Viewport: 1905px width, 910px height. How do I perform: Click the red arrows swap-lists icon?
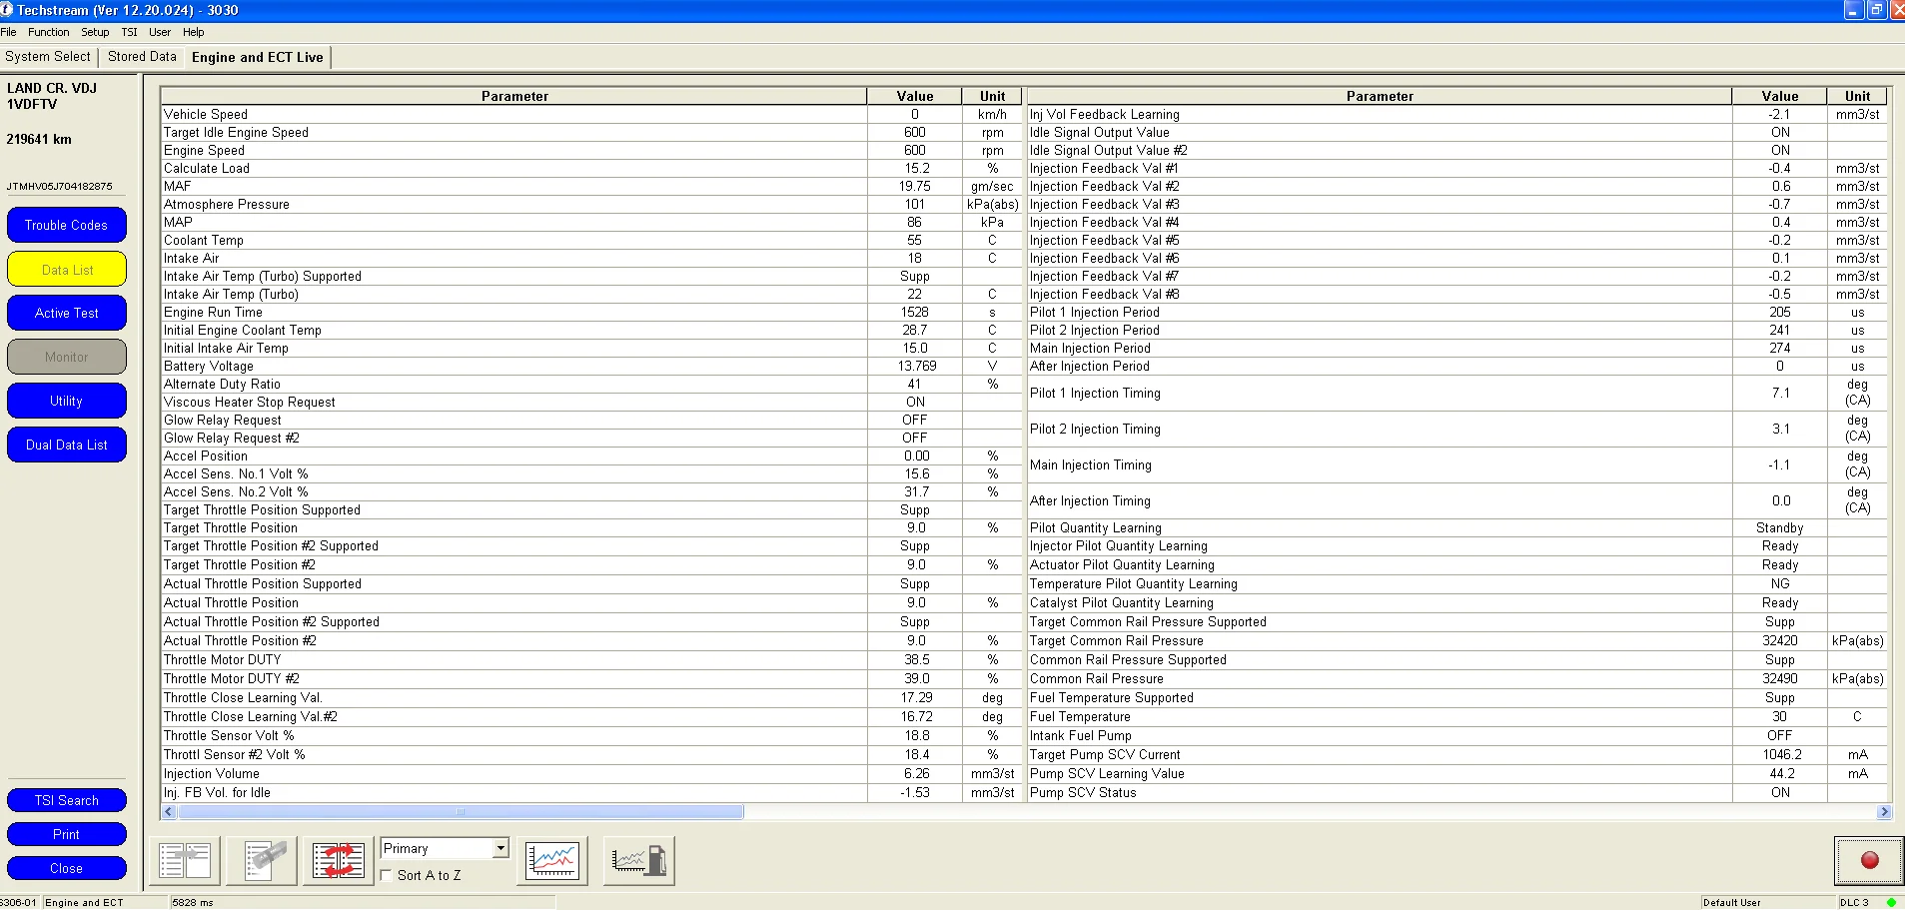pyautogui.click(x=339, y=860)
